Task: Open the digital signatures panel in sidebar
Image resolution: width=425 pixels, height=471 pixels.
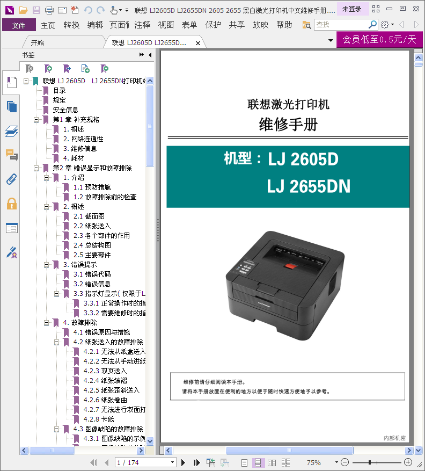Action: point(12,252)
